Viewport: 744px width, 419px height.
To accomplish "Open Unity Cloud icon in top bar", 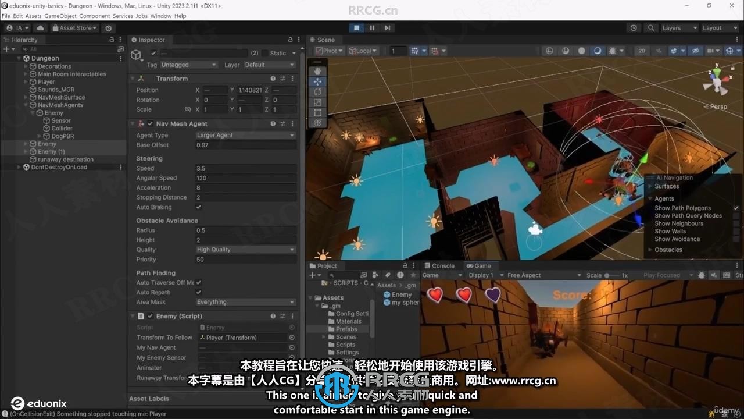I will [x=40, y=28].
